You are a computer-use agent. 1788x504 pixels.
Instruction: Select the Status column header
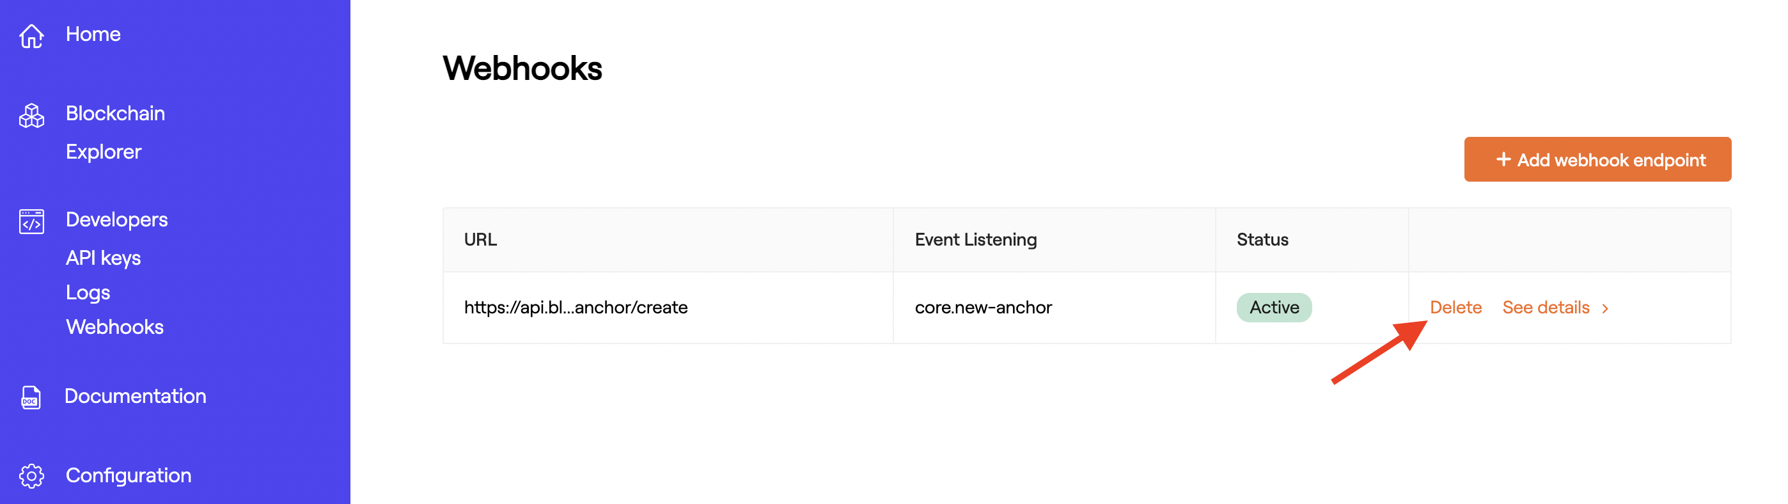[x=1262, y=239]
